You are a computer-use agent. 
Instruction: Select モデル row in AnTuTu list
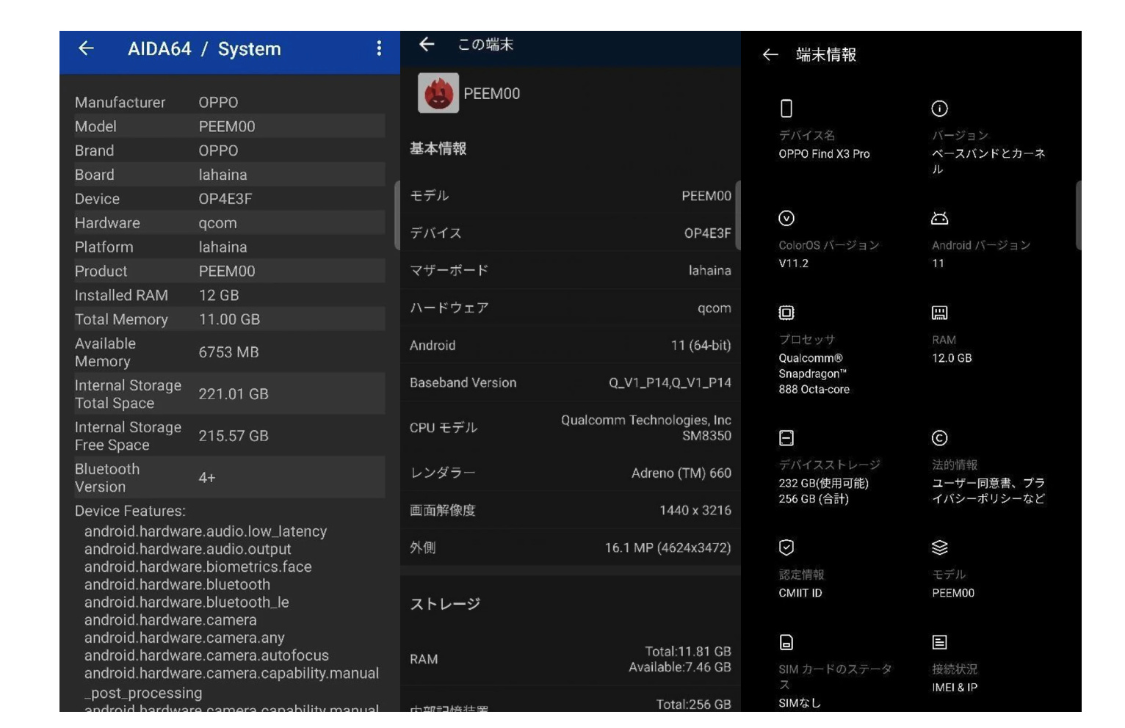point(570,196)
